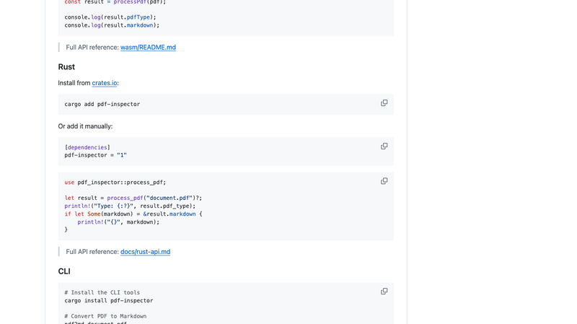Click the 'cargo add pdf-inspector' code text

(x=102, y=104)
